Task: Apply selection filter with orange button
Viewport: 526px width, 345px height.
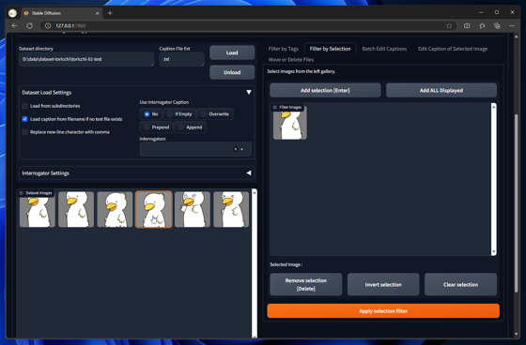Action: point(383,311)
